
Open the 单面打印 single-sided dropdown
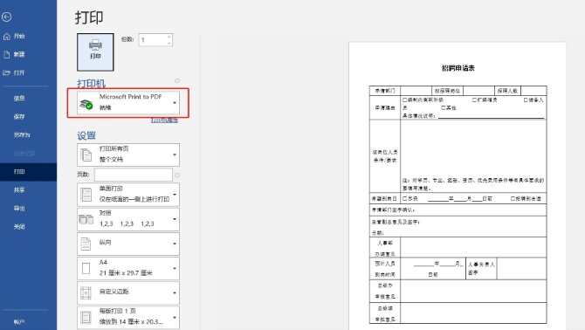(x=128, y=195)
